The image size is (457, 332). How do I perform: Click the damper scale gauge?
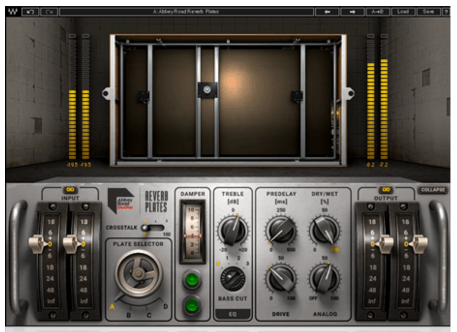click(x=192, y=232)
